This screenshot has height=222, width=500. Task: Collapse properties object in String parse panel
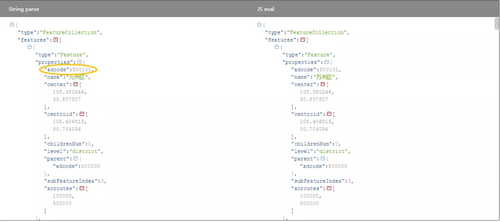[80, 62]
